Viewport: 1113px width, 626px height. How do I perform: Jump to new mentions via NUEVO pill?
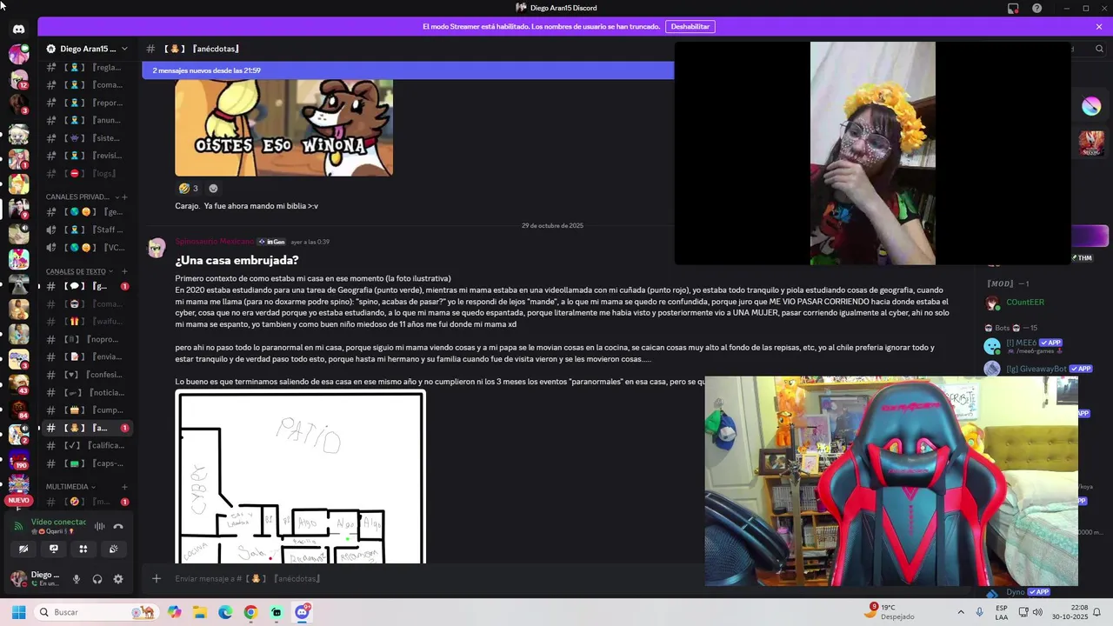(18, 501)
